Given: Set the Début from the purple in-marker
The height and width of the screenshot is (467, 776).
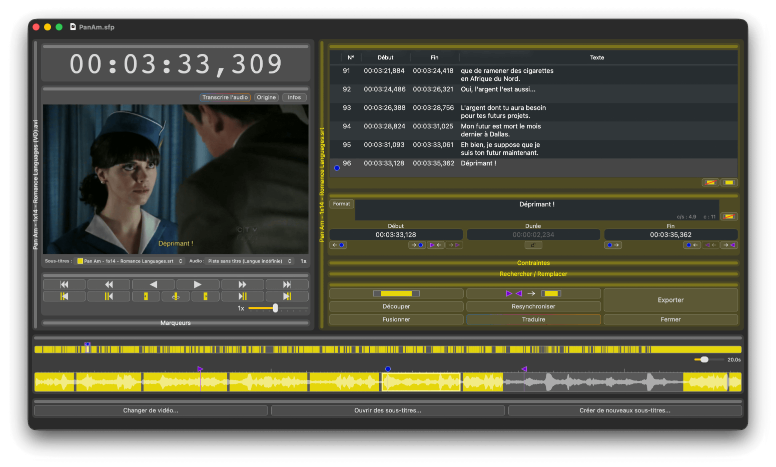Looking at the screenshot, I should tap(435, 245).
